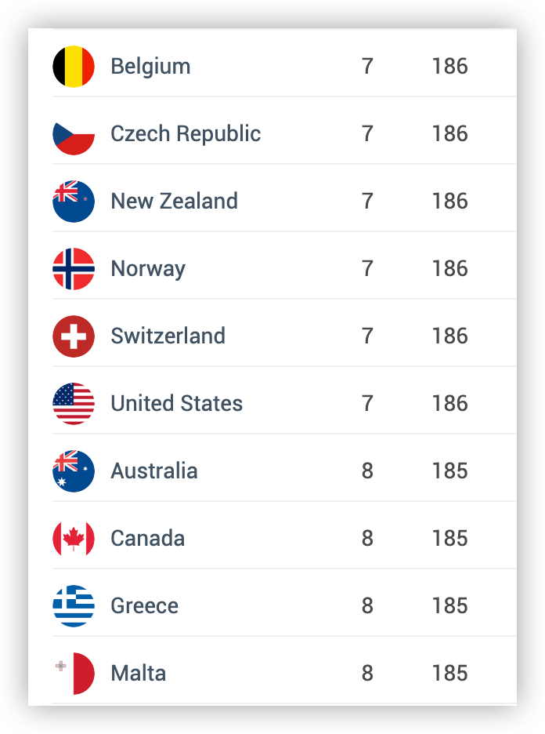The width and height of the screenshot is (545, 734).
Task: Select the Australia flag icon
Action: click(x=74, y=471)
